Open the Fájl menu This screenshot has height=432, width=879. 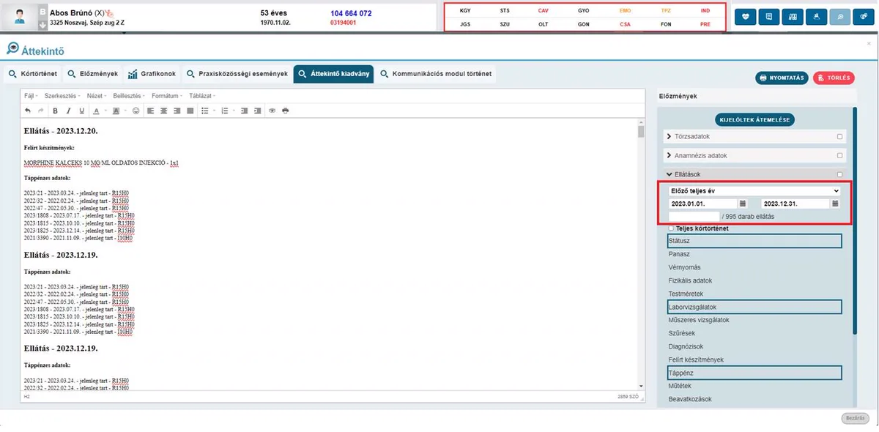pyautogui.click(x=30, y=96)
